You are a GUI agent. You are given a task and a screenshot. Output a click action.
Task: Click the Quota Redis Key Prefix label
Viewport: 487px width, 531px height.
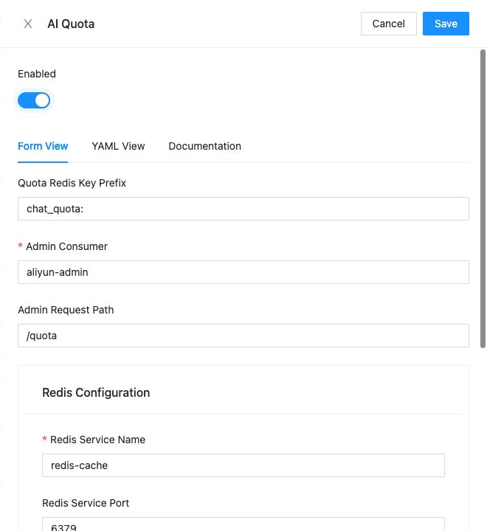coord(72,183)
